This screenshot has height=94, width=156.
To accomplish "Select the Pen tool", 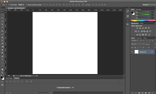I will (2, 57).
